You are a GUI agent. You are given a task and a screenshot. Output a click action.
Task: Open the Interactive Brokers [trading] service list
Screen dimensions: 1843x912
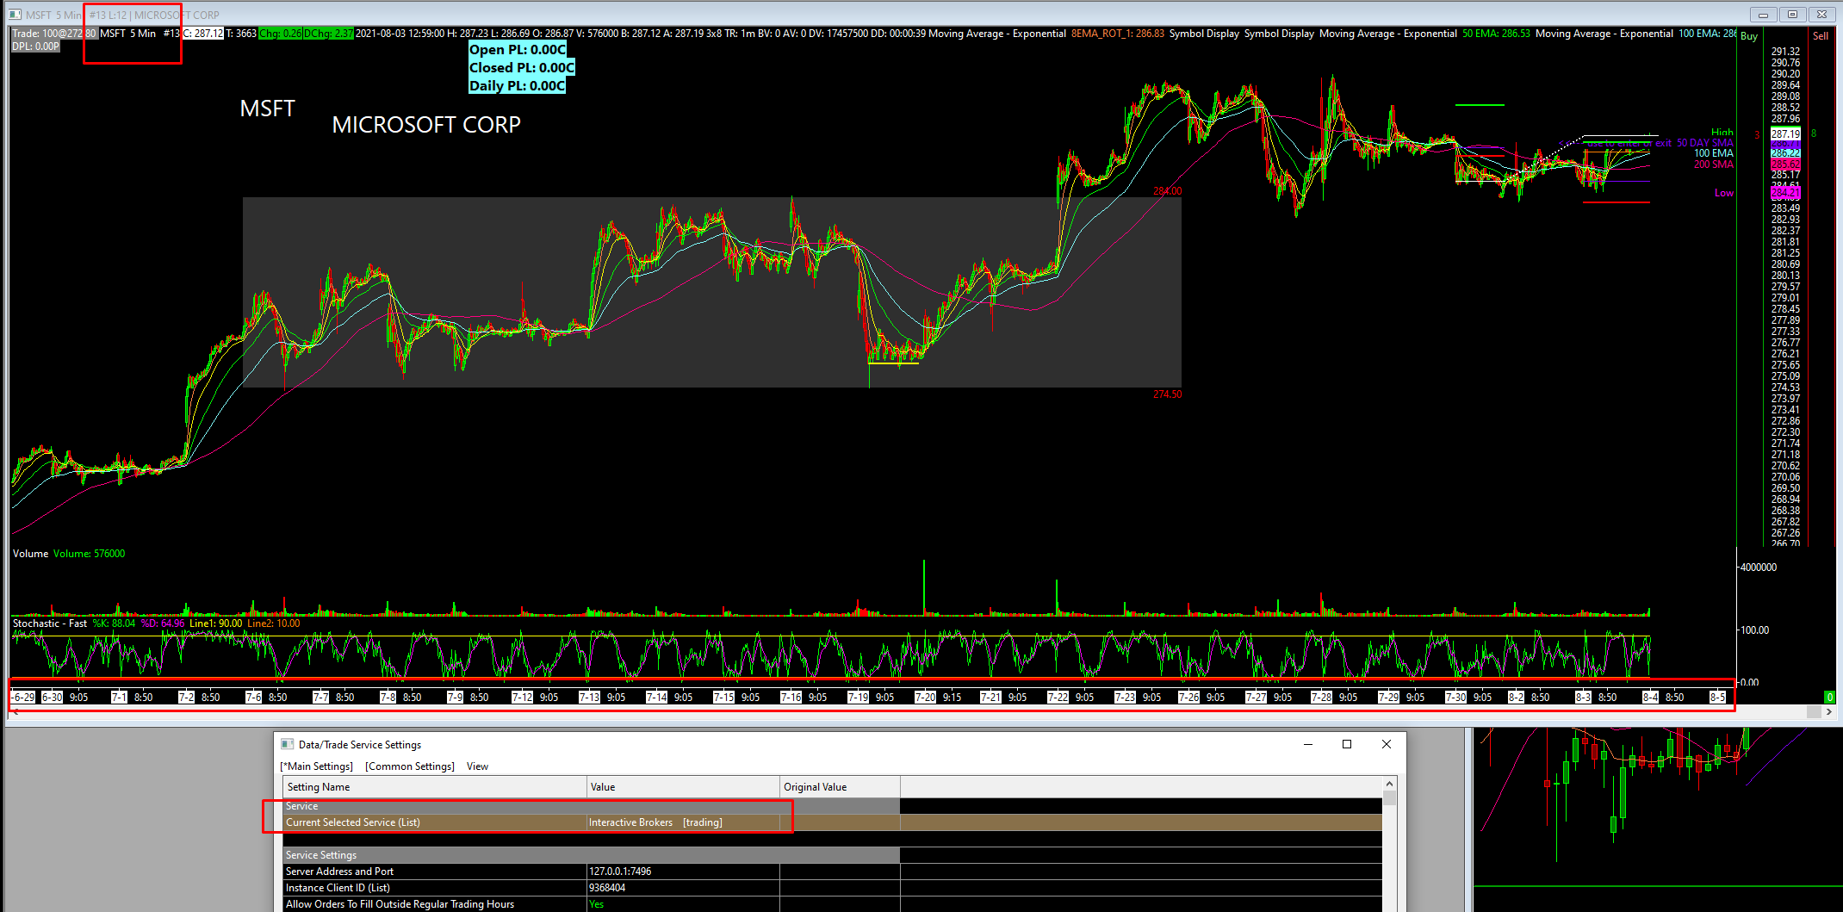pos(684,822)
